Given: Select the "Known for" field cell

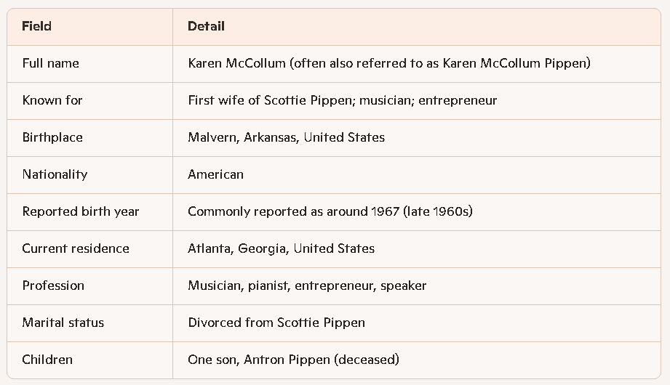Looking at the screenshot, I should click(x=52, y=100).
